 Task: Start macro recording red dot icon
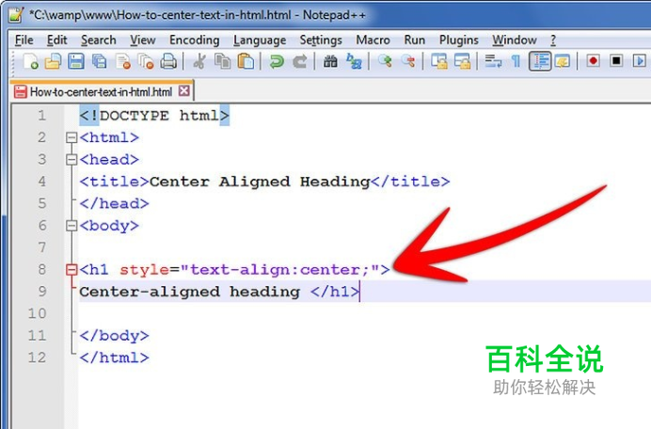tap(594, 61)
